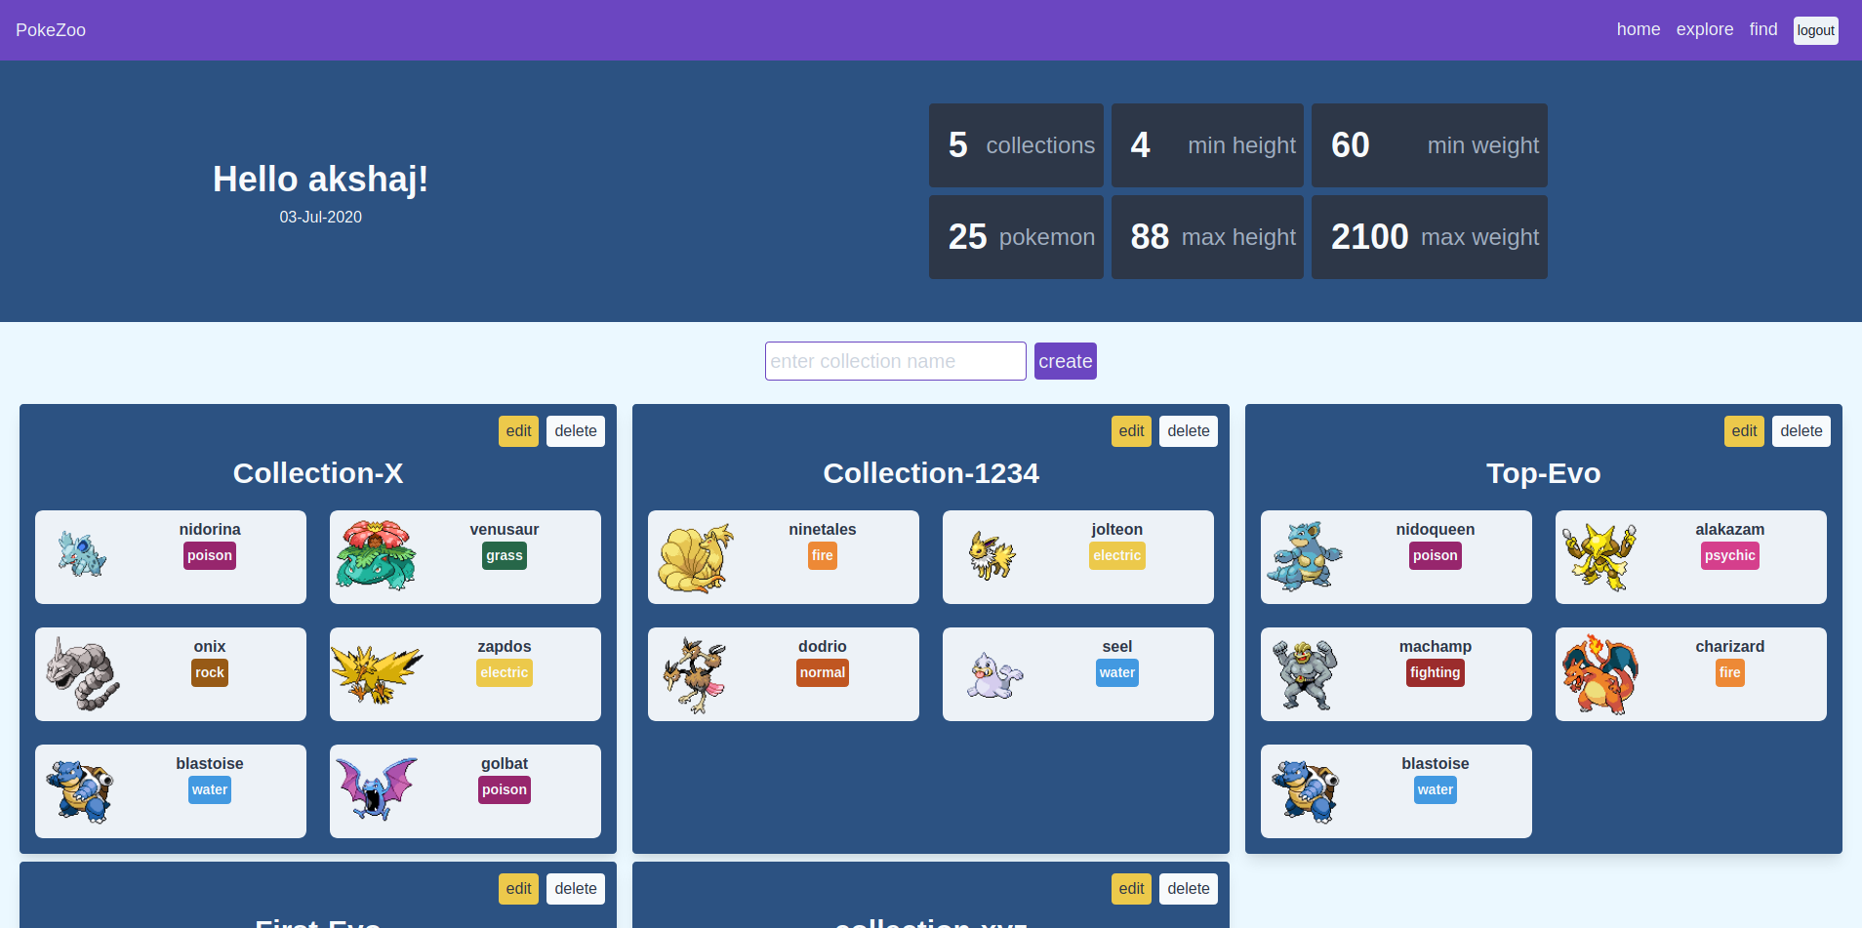
Task: Click the nidorina sprite in Collection-X
Action: tap(82, 555)
